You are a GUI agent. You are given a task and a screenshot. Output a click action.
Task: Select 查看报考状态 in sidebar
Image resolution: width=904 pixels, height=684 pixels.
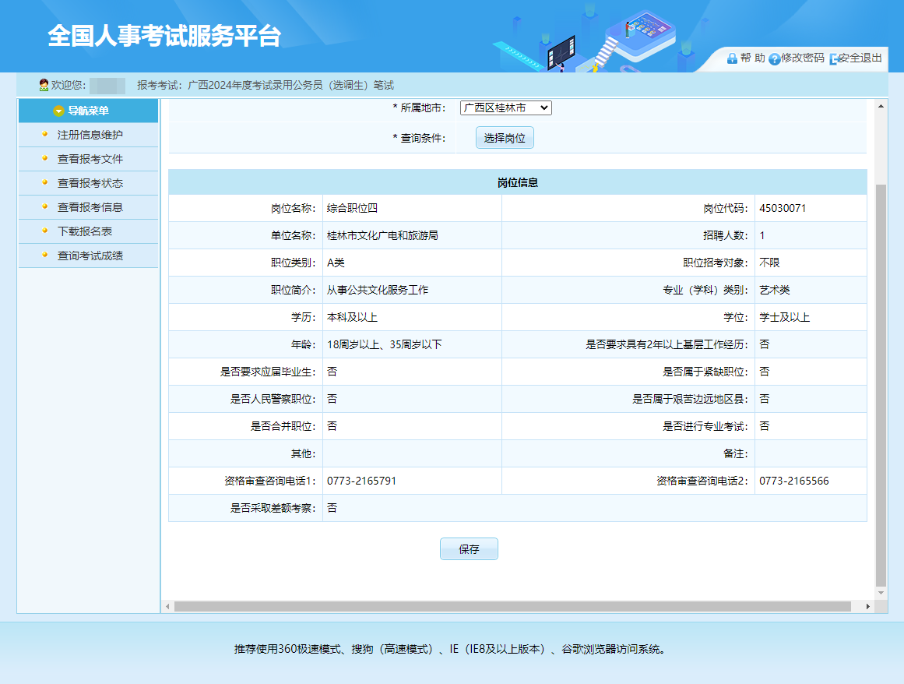pyautogui.click(x=90, y=183)
